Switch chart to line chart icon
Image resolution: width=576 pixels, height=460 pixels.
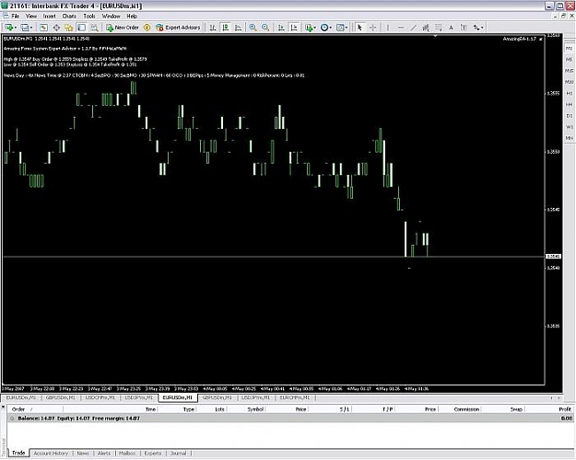point(238,28)
